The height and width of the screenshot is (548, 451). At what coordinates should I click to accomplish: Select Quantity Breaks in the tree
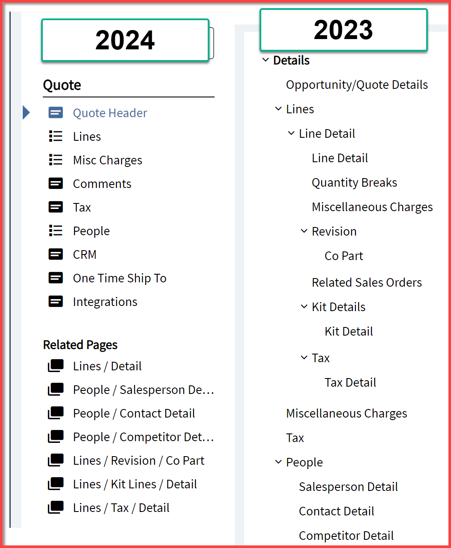[354, 183]
